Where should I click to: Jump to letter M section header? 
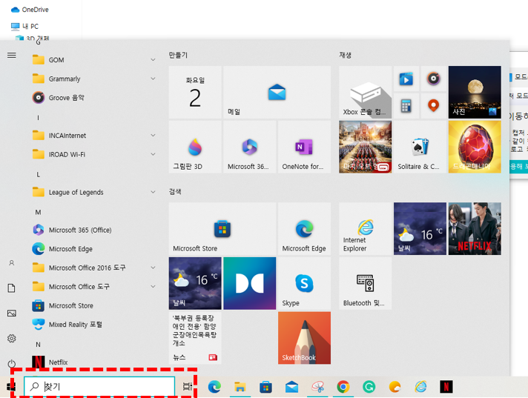[38, 212]
